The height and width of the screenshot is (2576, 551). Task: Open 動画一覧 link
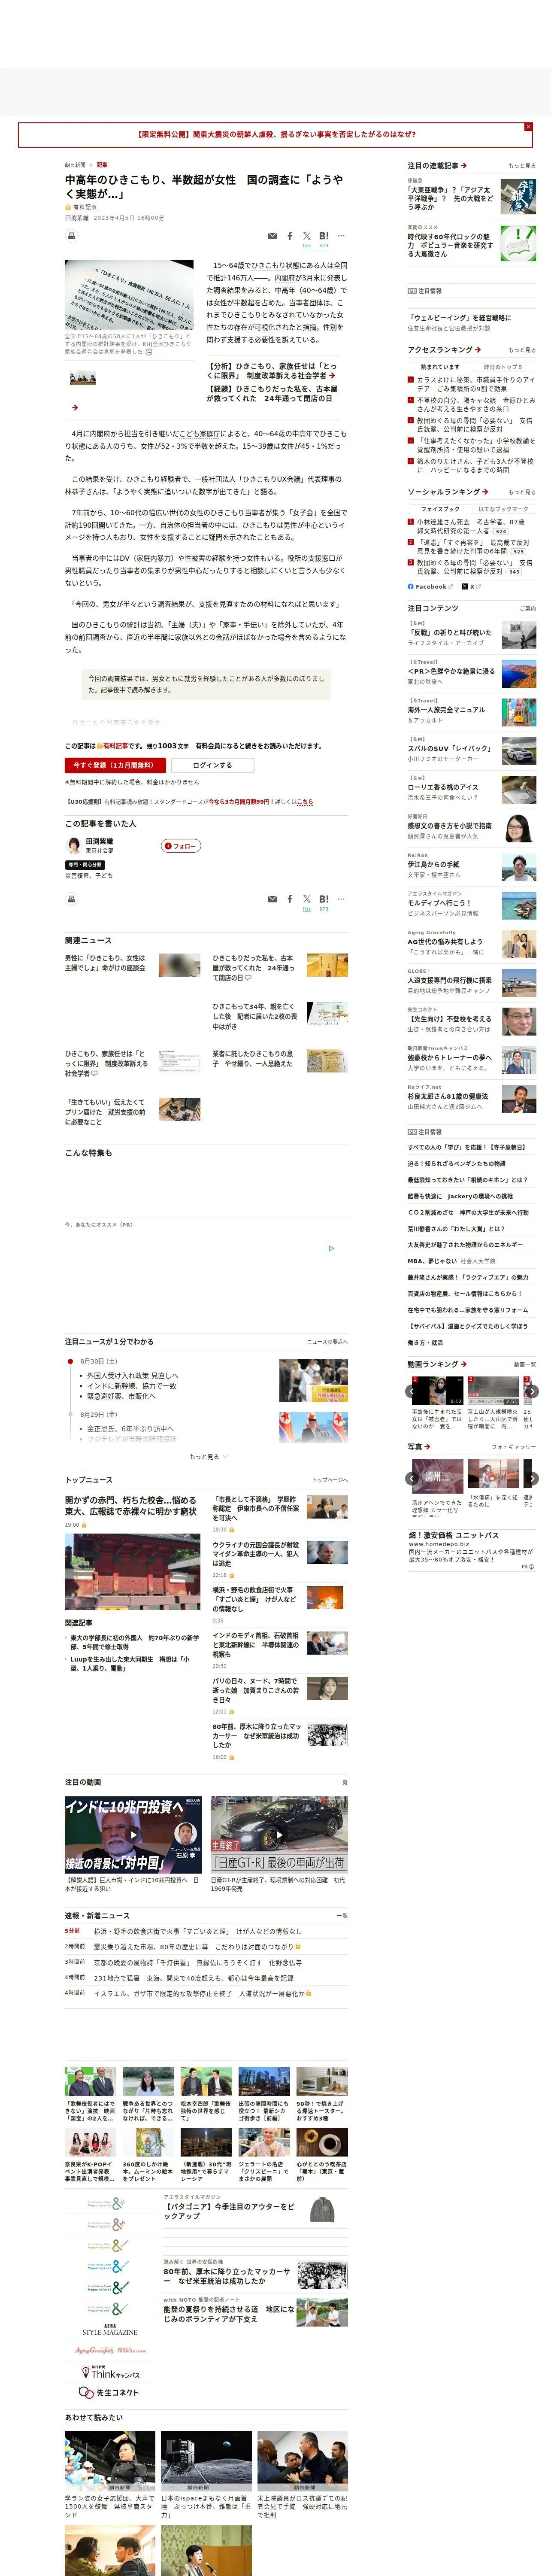524,1364
